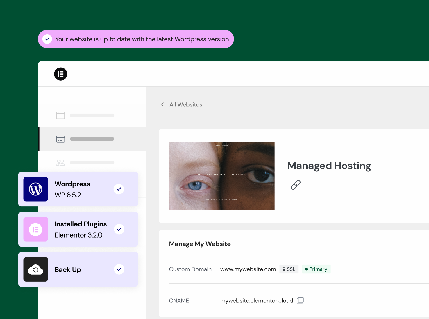
Task: Toggle the Back Up checkmark
Action: pyautogui.click(x=119, y=269)
